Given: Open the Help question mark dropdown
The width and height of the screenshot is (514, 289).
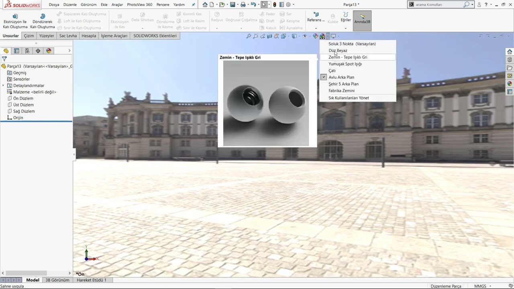Looking at the screenshot, I should [491, 5].
